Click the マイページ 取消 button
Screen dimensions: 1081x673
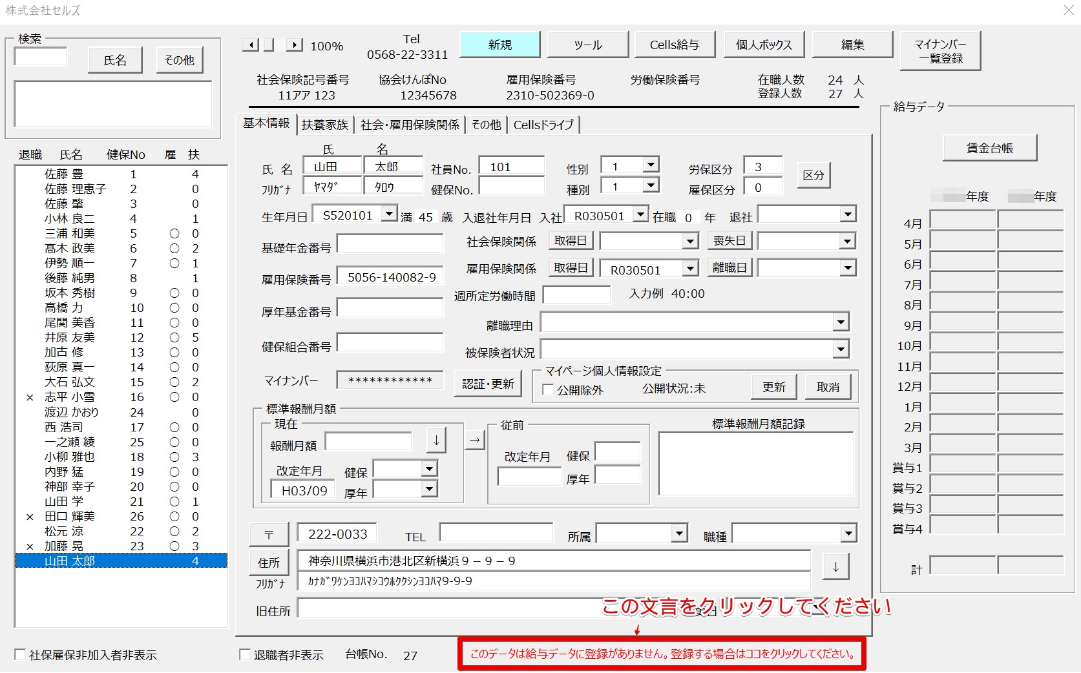[x=828, y=387]
